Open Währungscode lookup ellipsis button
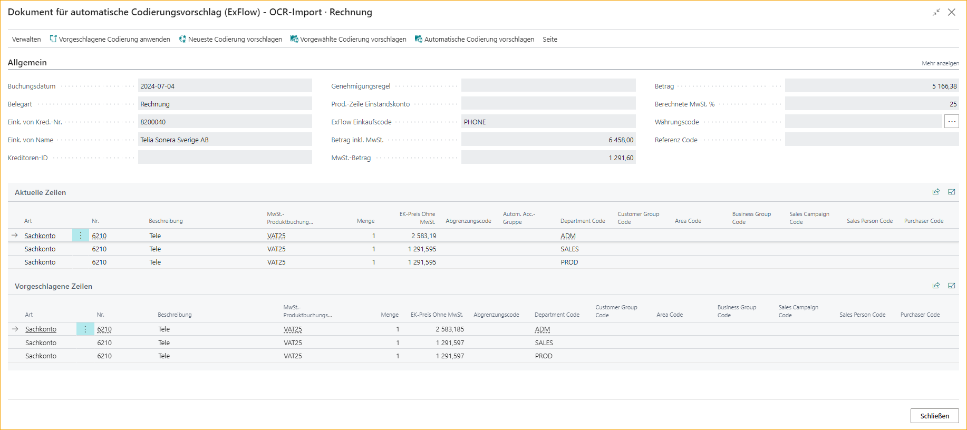The height and width of the screenshot is (430, 967). point(951,122)
